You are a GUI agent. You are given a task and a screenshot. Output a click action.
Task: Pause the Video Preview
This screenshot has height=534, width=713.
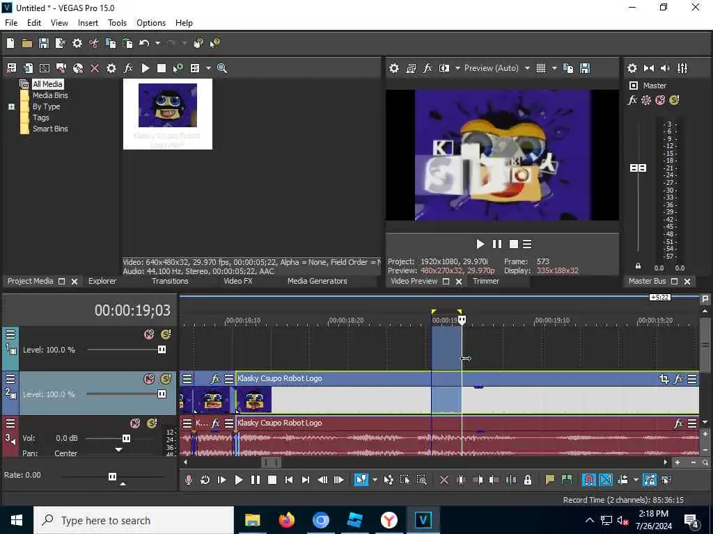click(497, 244)
